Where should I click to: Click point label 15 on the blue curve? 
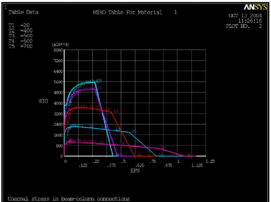134,131
